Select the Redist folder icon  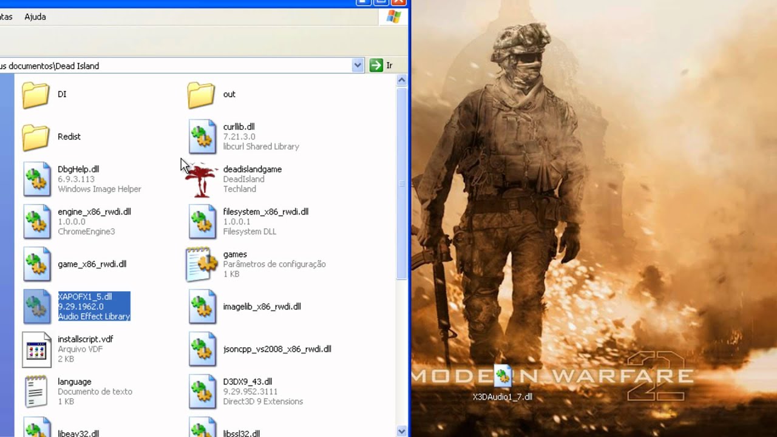(36, 137)
